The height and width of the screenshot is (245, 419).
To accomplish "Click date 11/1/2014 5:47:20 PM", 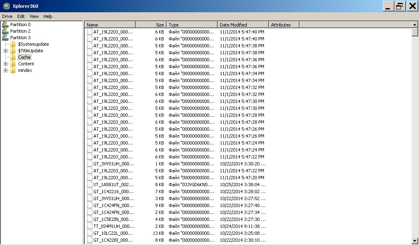I will coord(242,178).
